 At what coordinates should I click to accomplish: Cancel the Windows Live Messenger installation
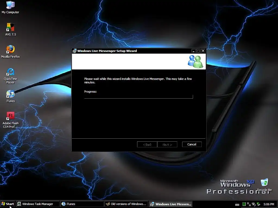[x=192, y=144]
